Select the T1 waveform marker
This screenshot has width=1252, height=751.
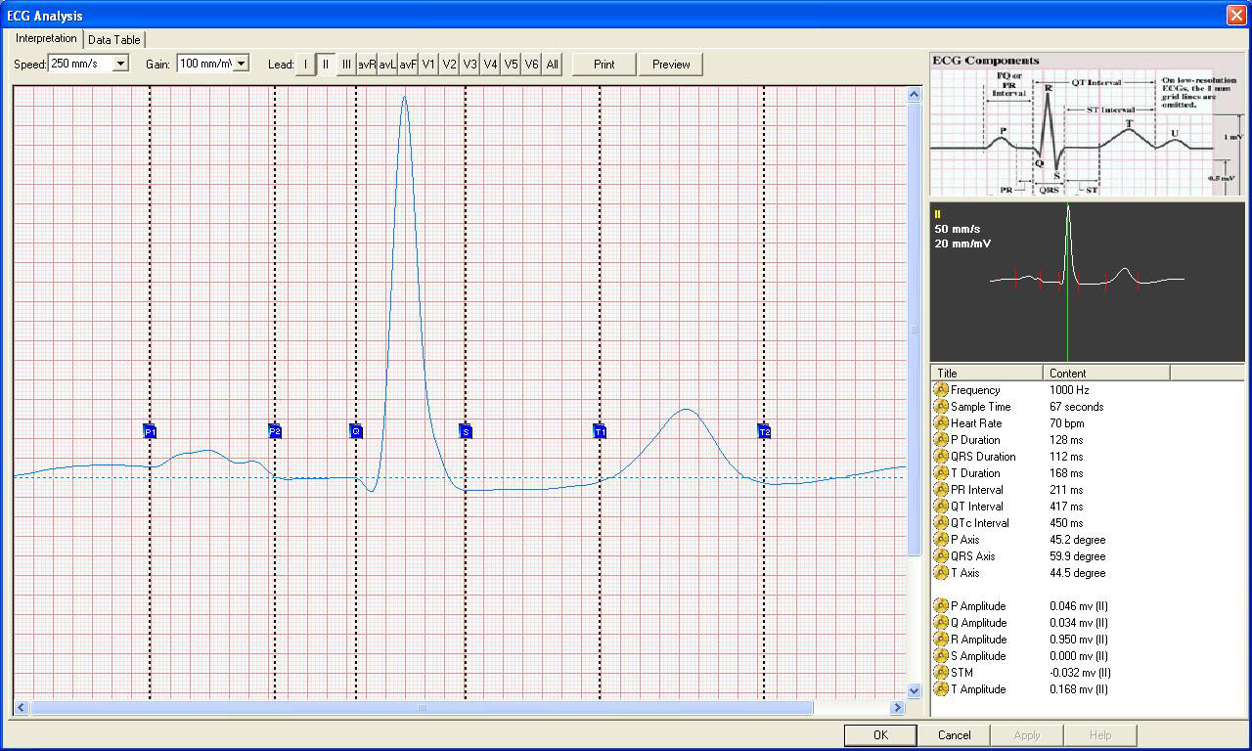pyautogui.click(x=600, y=431)
